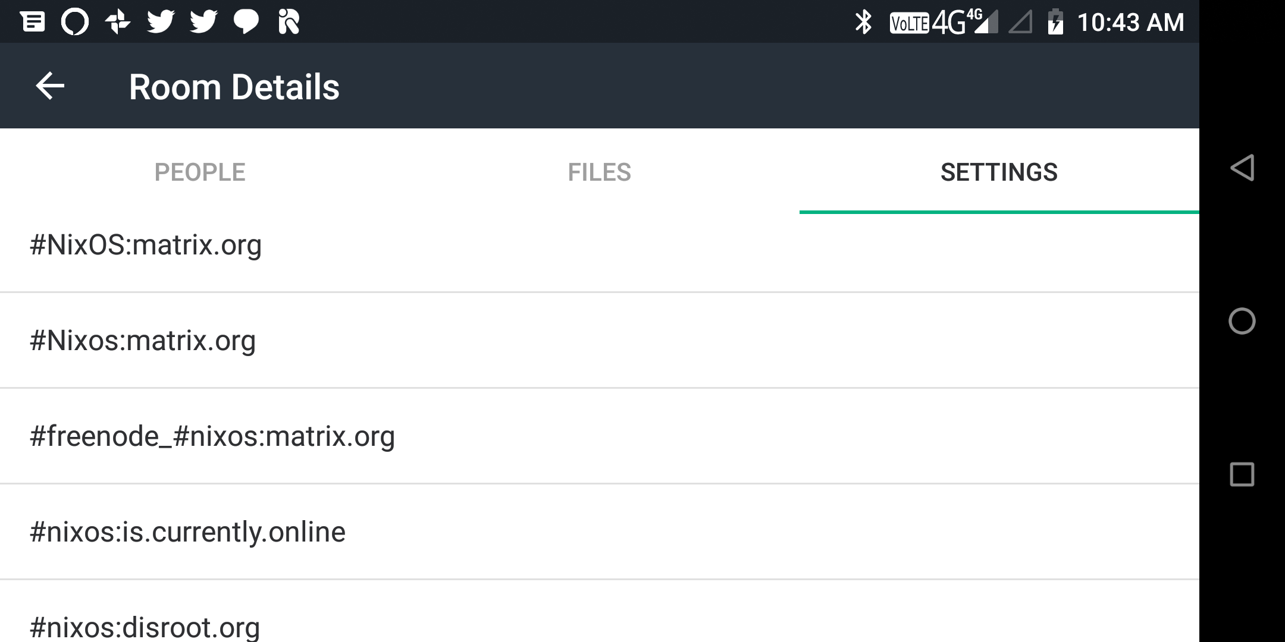Tap the first Twitter notification icon

point(161,22)
